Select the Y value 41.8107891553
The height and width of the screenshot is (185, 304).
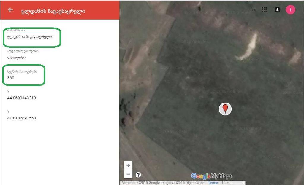click(x=21, y=118)
